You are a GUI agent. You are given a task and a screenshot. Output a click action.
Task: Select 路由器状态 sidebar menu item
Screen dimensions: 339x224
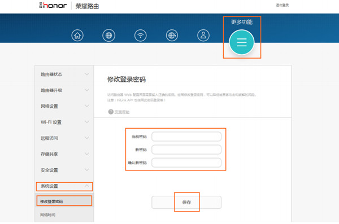click(x=64, y=74)
